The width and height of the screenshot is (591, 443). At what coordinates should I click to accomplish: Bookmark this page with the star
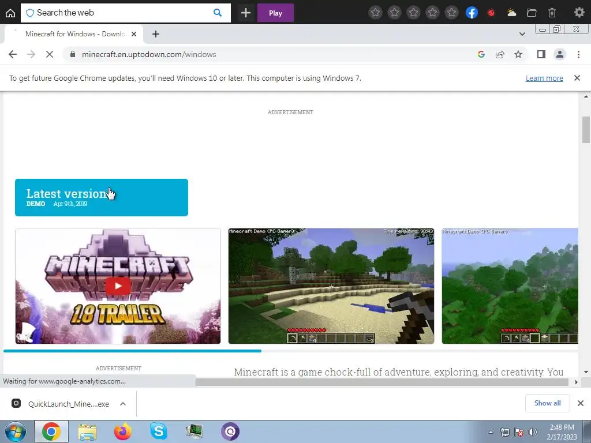coord(518,54)
